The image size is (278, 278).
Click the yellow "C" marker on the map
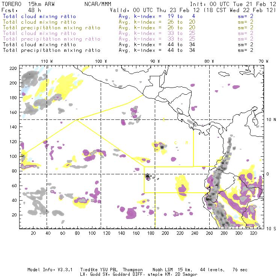(175, 143)
